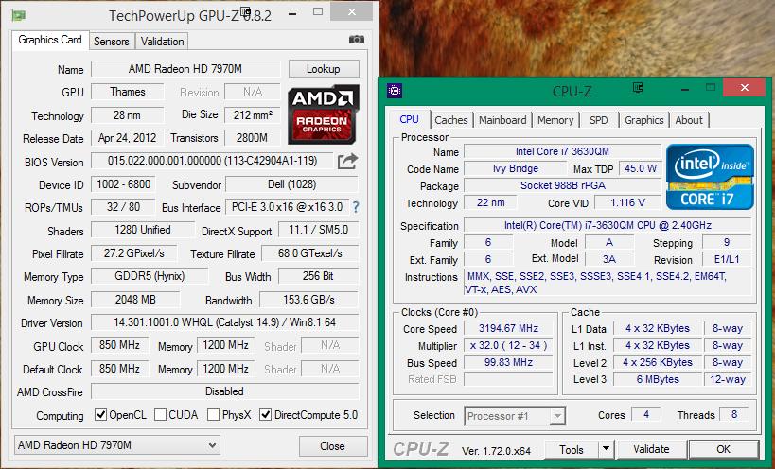Open the Memory tab in CPU-Z
This screenshot has height=469, width=775.
click(555, 120)
